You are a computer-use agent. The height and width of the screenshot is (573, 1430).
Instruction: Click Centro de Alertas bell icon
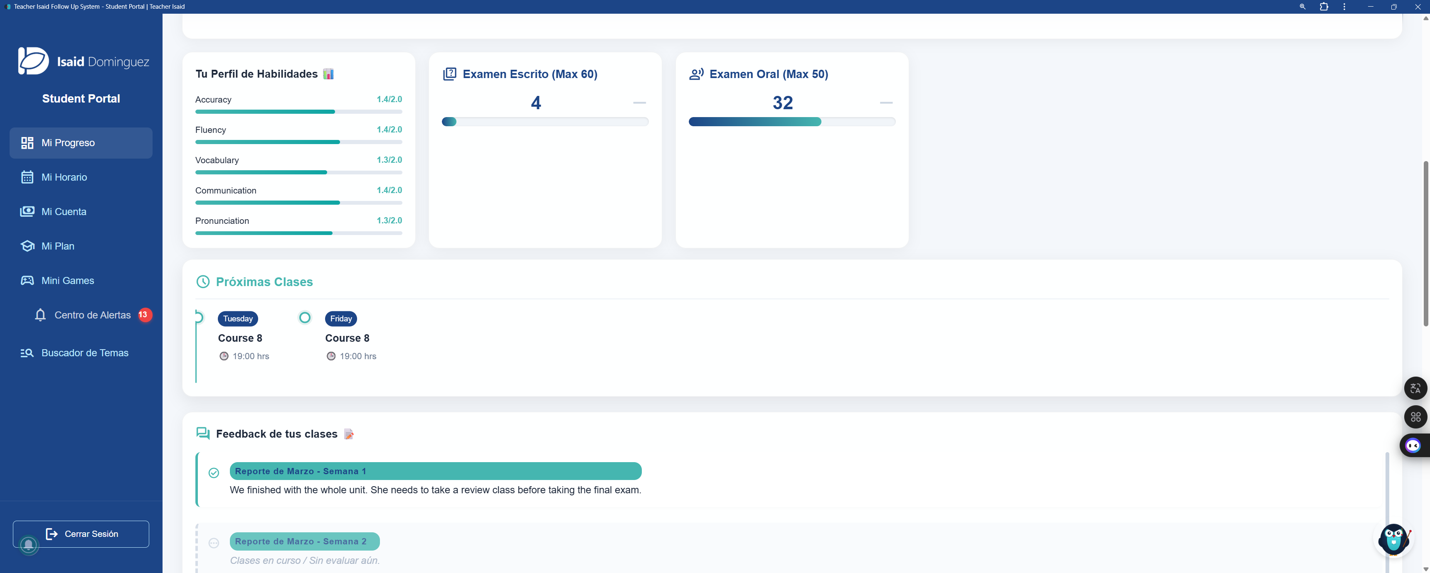(x=40, y=315)
